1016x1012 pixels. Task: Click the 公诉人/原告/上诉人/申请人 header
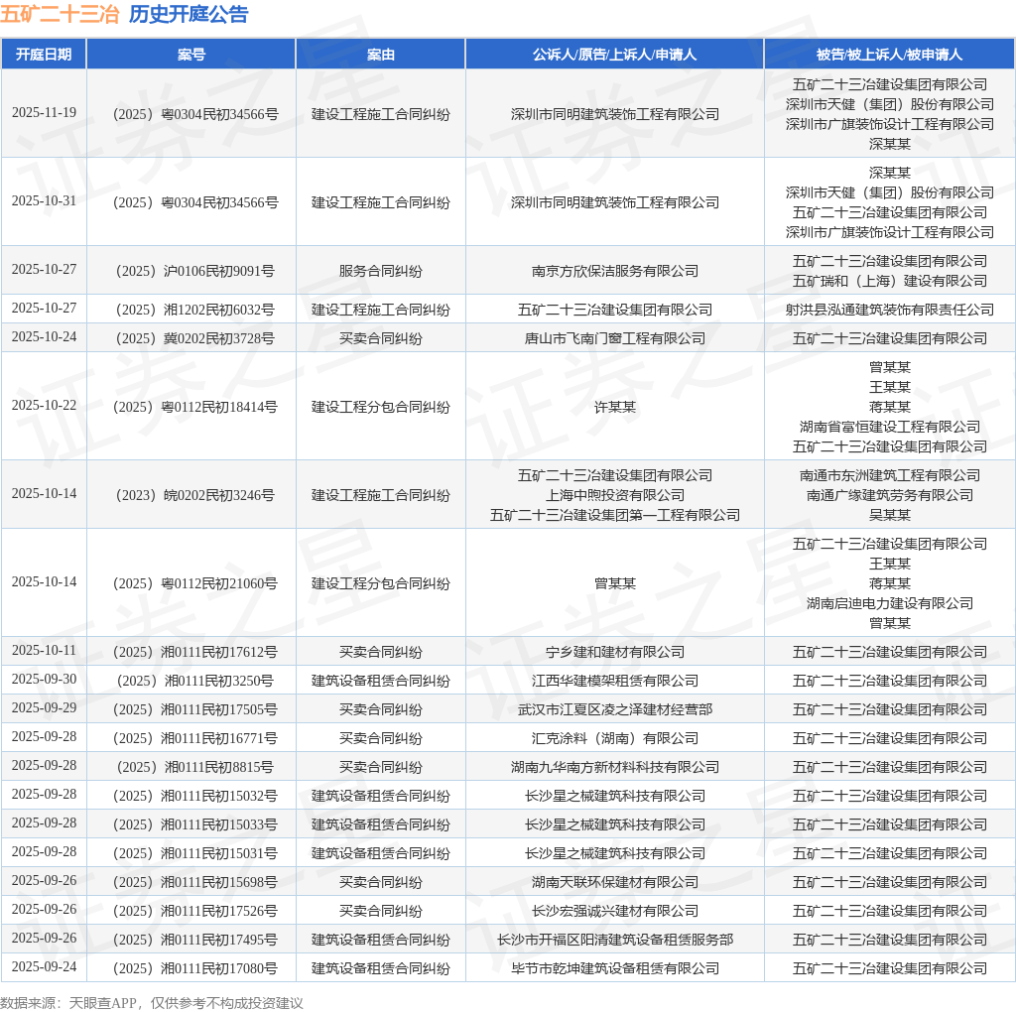pos(614,55)
